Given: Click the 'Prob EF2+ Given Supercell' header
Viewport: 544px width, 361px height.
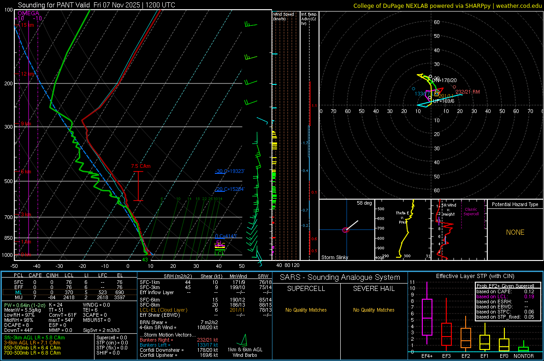Looking at the screenshot, I should (505, 286).
